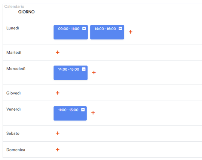The height and width of the screenshot is (160, 202).
Task: Remove Wednesday's 14:00 - 15:00 slot with minus icon
Action: (x=84, y=69)
